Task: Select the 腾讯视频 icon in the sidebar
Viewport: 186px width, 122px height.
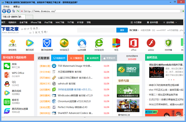Action: pos(7,93)
